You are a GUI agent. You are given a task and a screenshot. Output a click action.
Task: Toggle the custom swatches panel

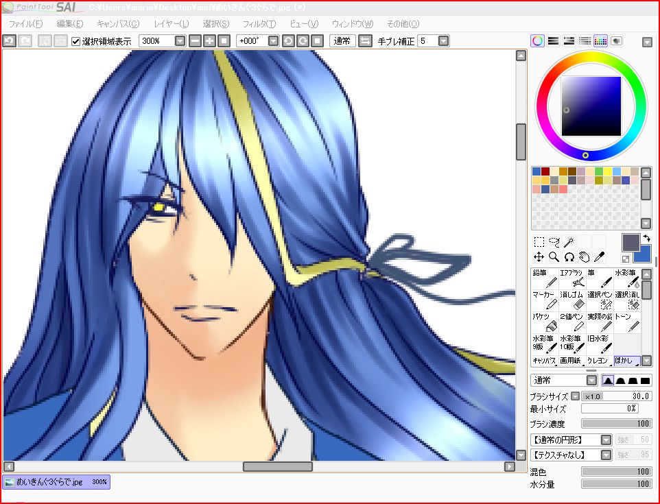click(600, 41)
